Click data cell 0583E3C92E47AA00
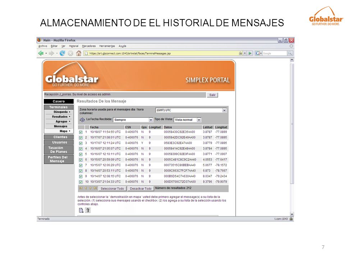The height and width of the screenshot is (259, 345). click(x=178, y=143)
